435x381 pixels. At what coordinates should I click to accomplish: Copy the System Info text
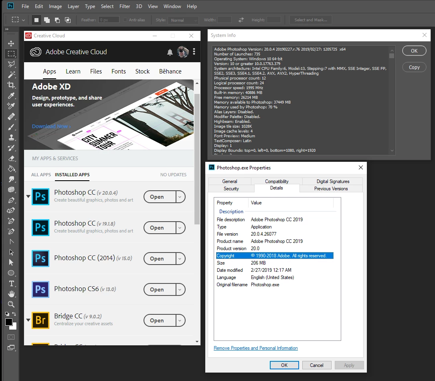click(414, 67)
